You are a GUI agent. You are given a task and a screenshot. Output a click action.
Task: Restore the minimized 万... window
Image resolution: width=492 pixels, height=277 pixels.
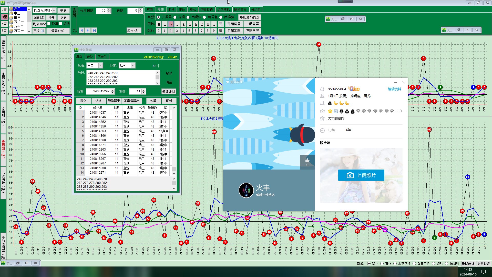[x=343, y=19]
